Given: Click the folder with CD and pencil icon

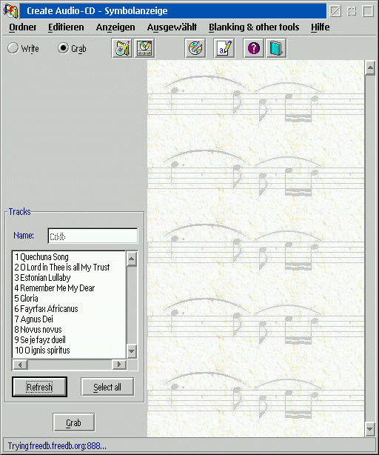Looking at the screenshot, I should point(122,48).
